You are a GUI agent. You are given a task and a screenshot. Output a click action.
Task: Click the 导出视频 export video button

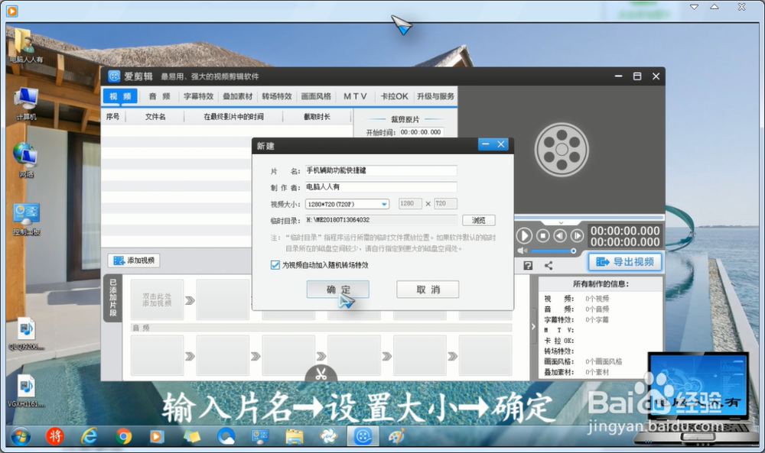coord(625,261)
